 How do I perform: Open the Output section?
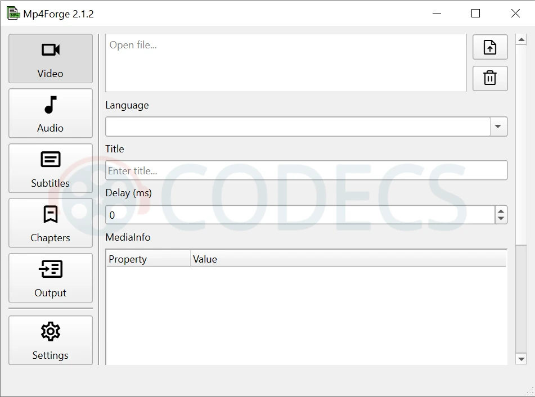coord(51,278)
